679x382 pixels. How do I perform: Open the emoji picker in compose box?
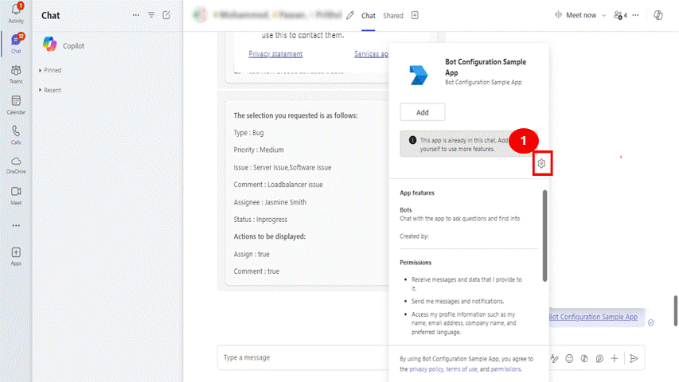pos(569,358)
